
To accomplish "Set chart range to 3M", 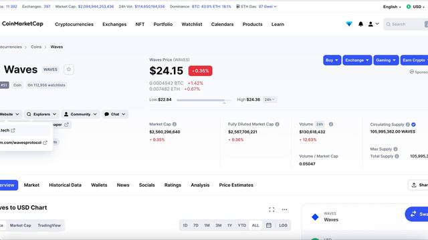I will pyautogui.click(x=219, y=225).
